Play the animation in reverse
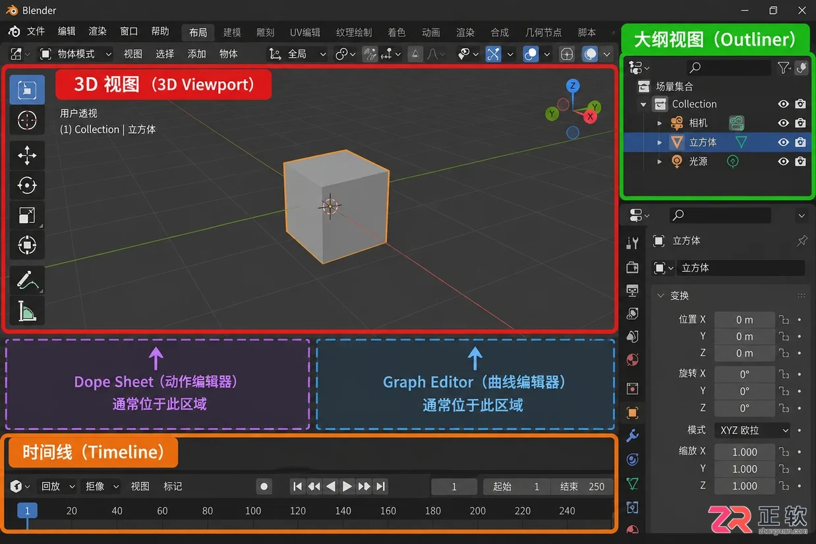 click(331, 487)
